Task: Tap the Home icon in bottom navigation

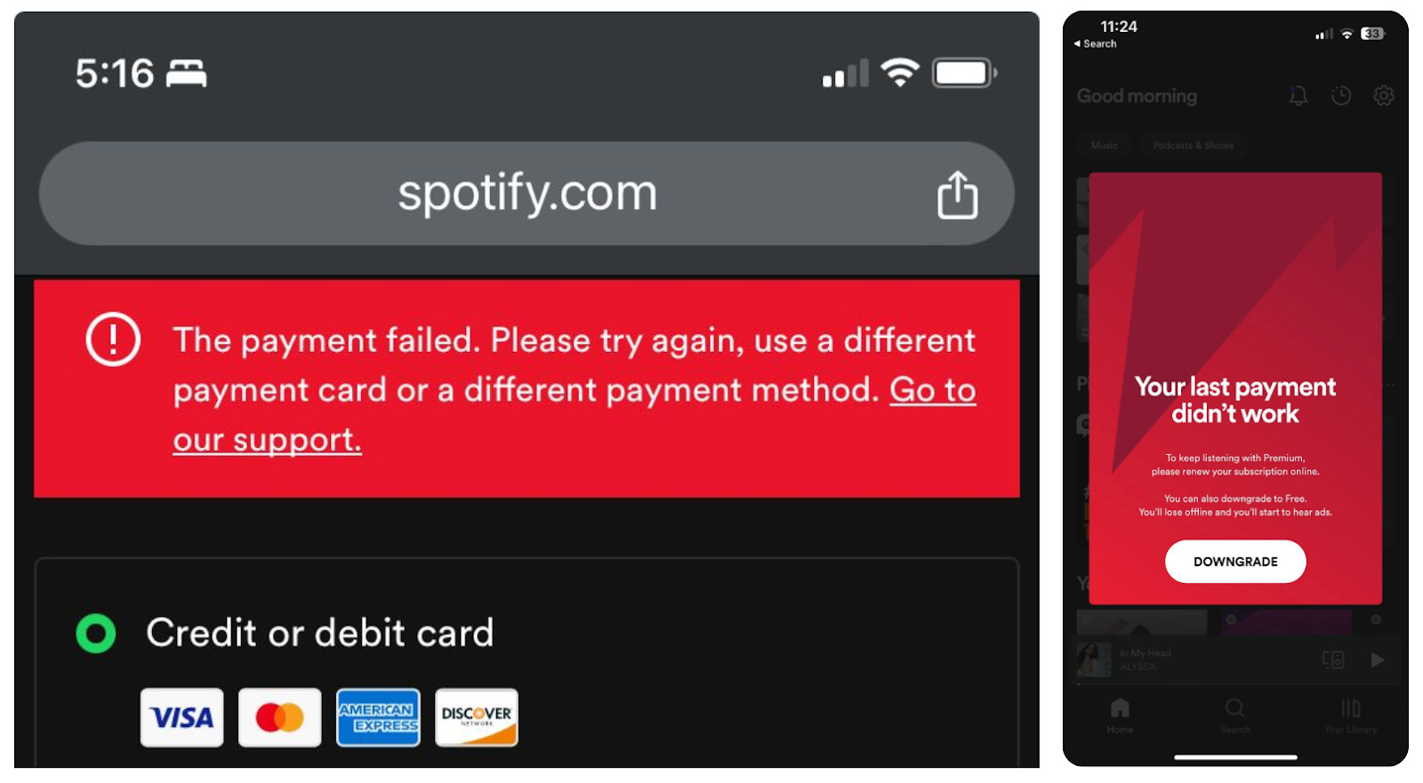Action: (1119, 709)
